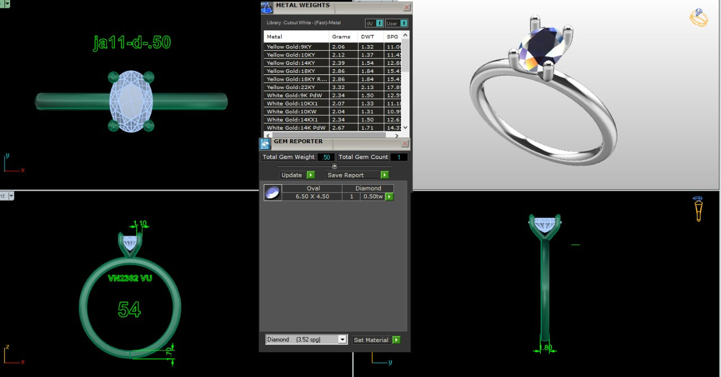Image resolution: width=721 pixels, height=377 pixels.
Task: Click the Metal Weights vertical scrollbar down arrow
Action: point(406,128)
